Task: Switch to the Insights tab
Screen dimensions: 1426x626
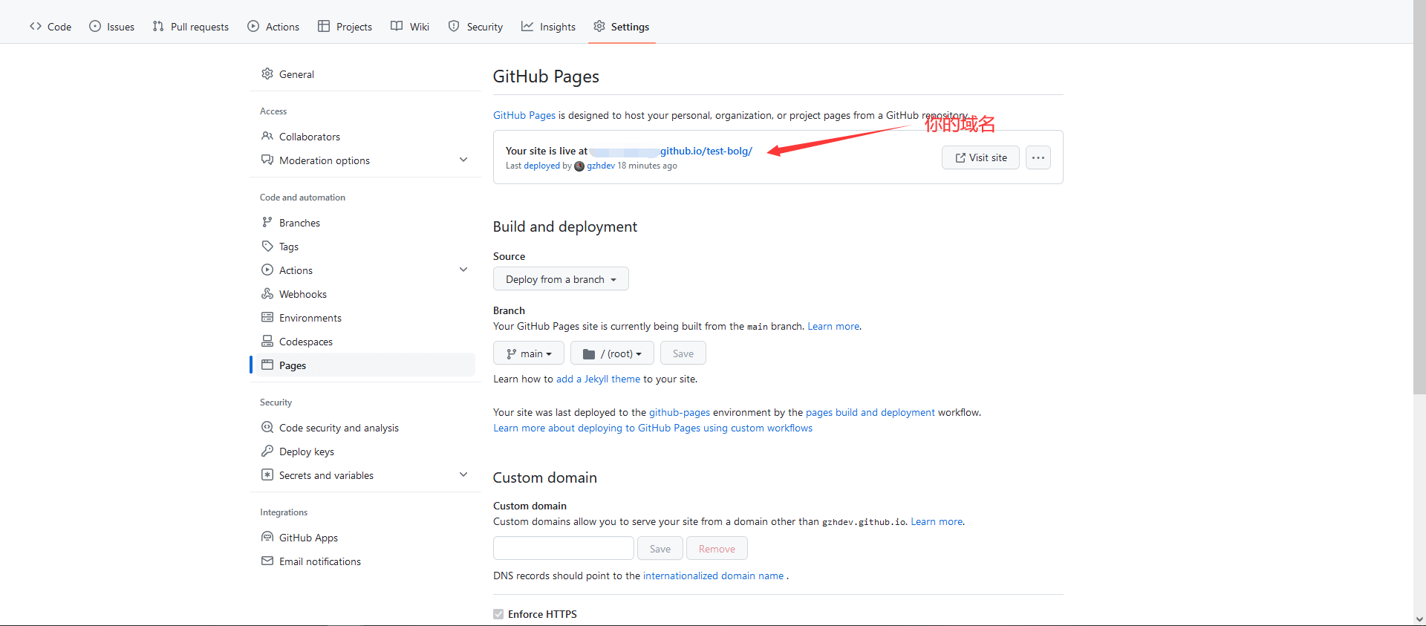Action: click(x=548, y=27)
